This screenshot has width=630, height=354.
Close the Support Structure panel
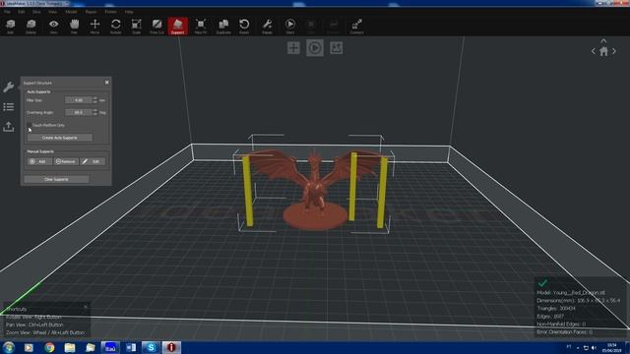click(x=107, y=83)
